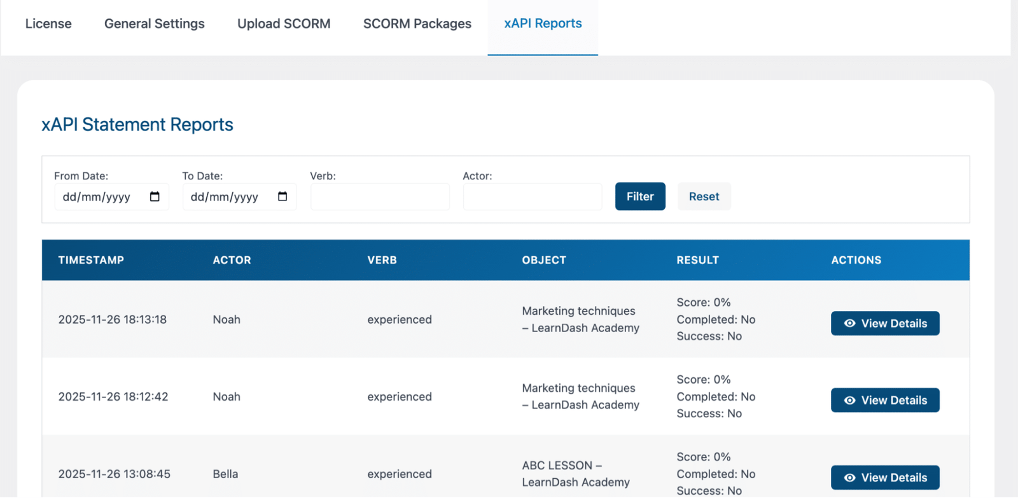The height and width of the screenshot is (498, 1018).
Task: View Details for Bella's statement
Action: [x=885, y=478]
